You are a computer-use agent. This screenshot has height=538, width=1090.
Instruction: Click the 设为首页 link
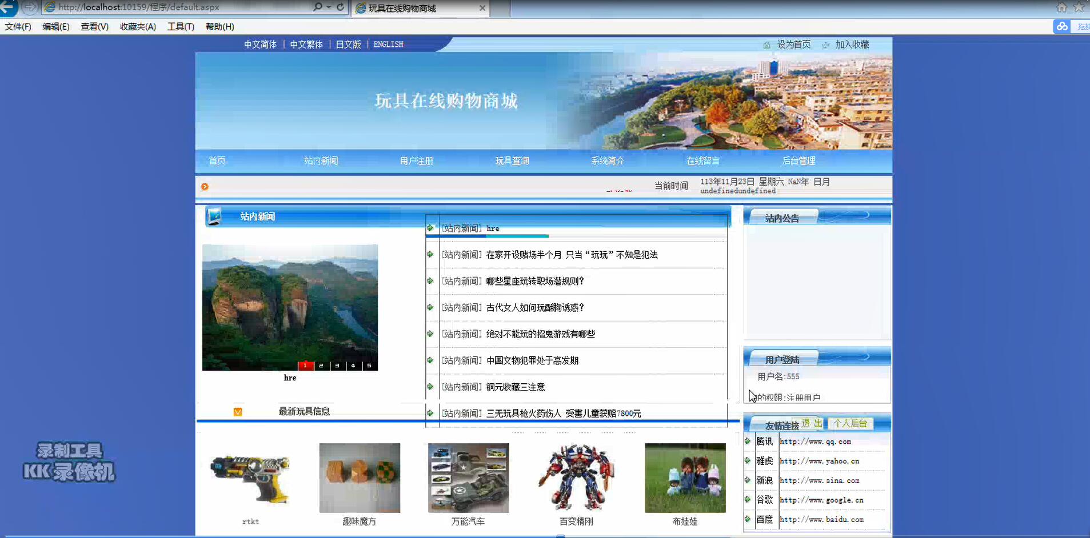pos(793,45)
